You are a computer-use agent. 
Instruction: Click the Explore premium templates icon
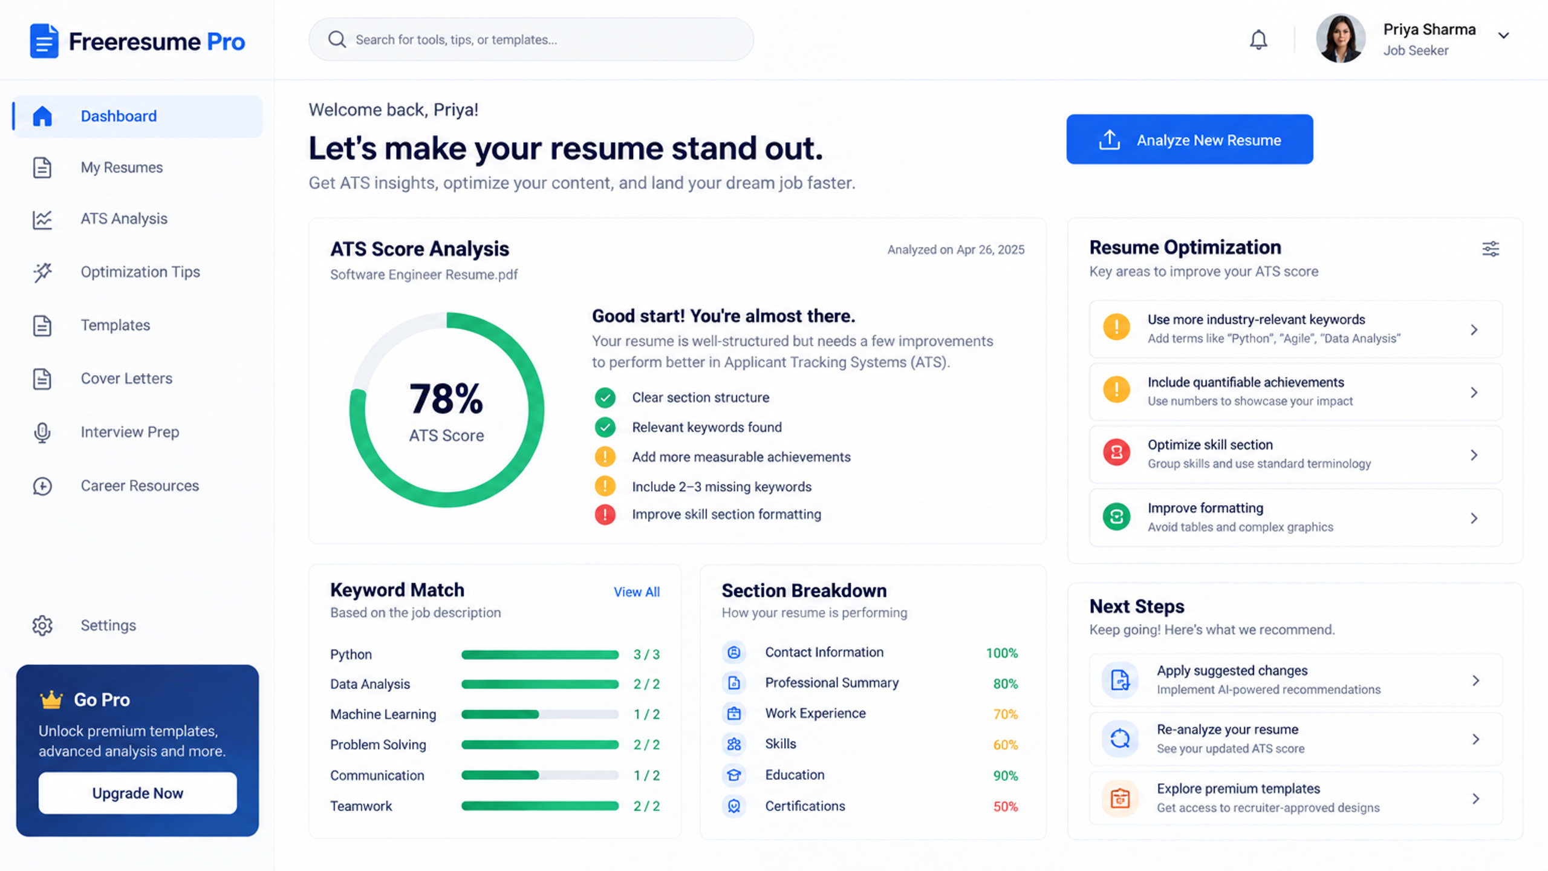1120,798
